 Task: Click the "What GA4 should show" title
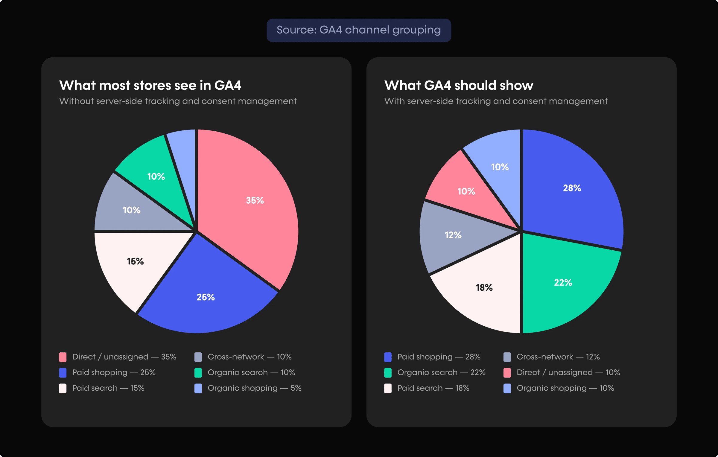[x=459, y=86]
